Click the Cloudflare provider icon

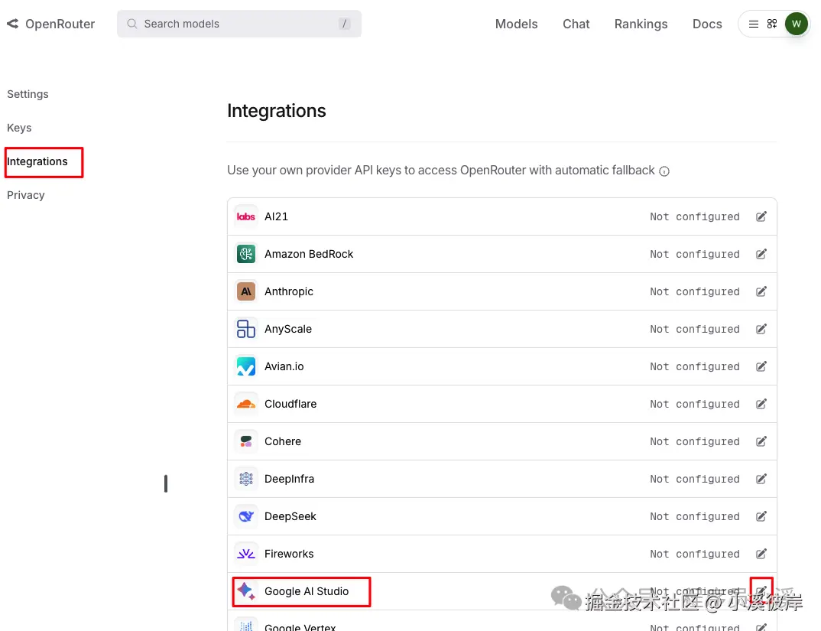[x=245, y=404]
